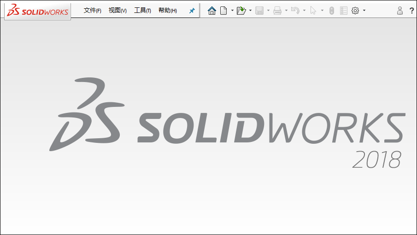Open the Welcome home icon

tap(211, 11)
